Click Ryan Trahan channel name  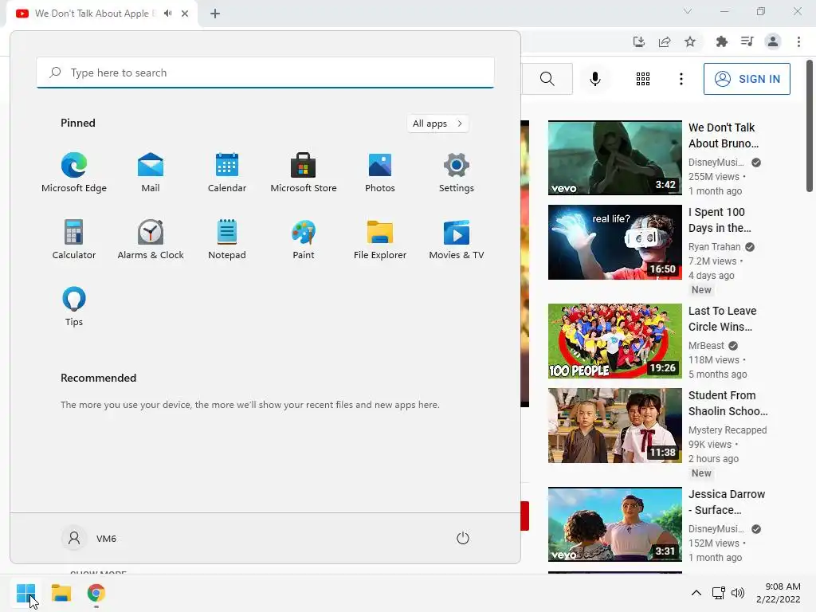(714, 247)
